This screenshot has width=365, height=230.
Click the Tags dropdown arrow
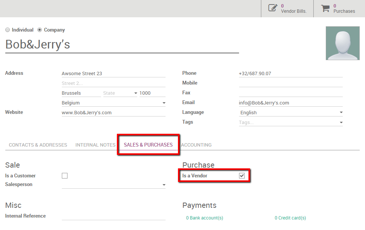(340, 122)
